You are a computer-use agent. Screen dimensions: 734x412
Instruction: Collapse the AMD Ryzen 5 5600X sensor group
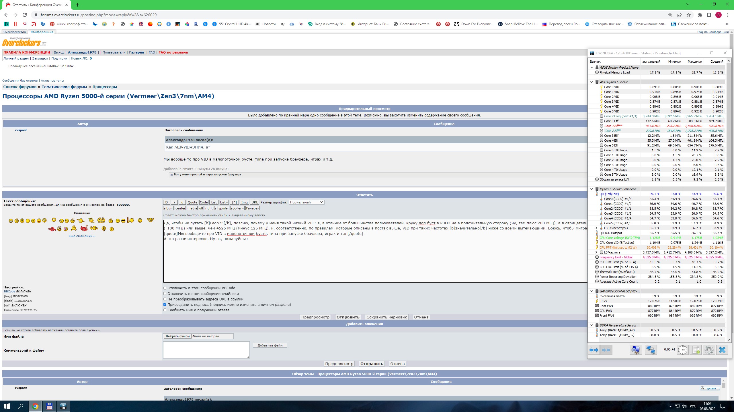coord(592,82)
